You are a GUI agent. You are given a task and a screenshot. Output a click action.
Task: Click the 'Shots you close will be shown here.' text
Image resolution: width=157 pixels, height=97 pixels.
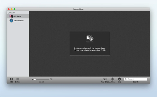point(89,48)
